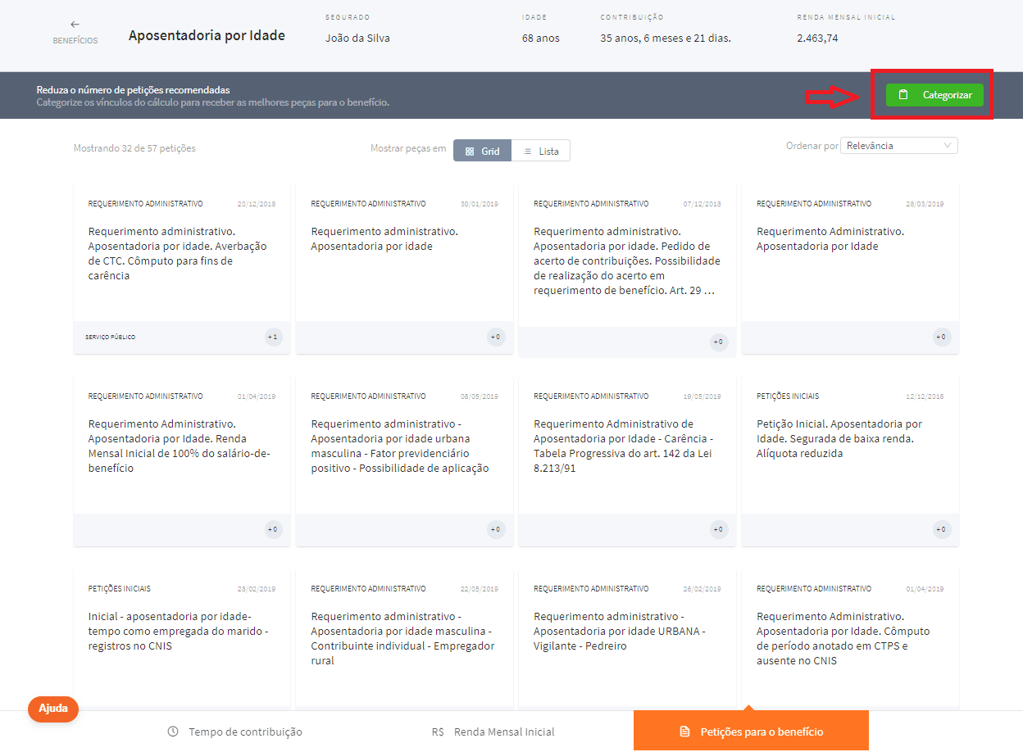The image size is (1023, 752).
Task: Select the Petições para o benefício tab
Action: pyautogui.click(x=751, y=732)
